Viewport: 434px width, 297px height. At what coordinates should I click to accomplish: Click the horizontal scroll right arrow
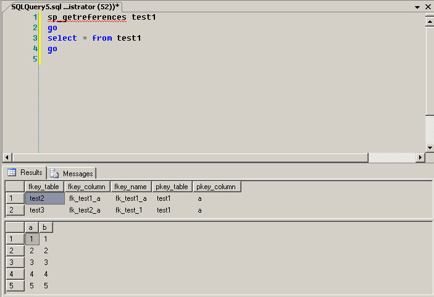(420, 158)
